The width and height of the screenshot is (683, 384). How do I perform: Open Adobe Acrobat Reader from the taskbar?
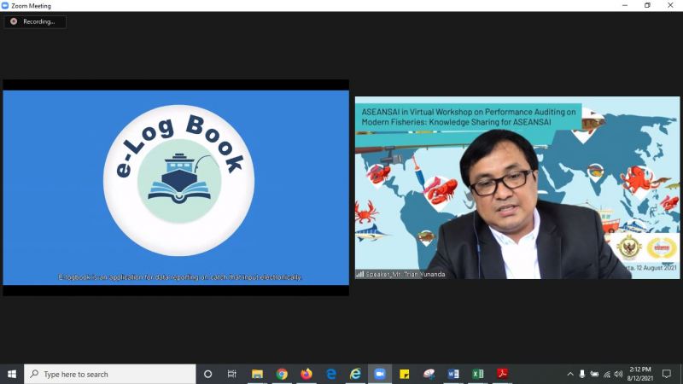point(503,374)
